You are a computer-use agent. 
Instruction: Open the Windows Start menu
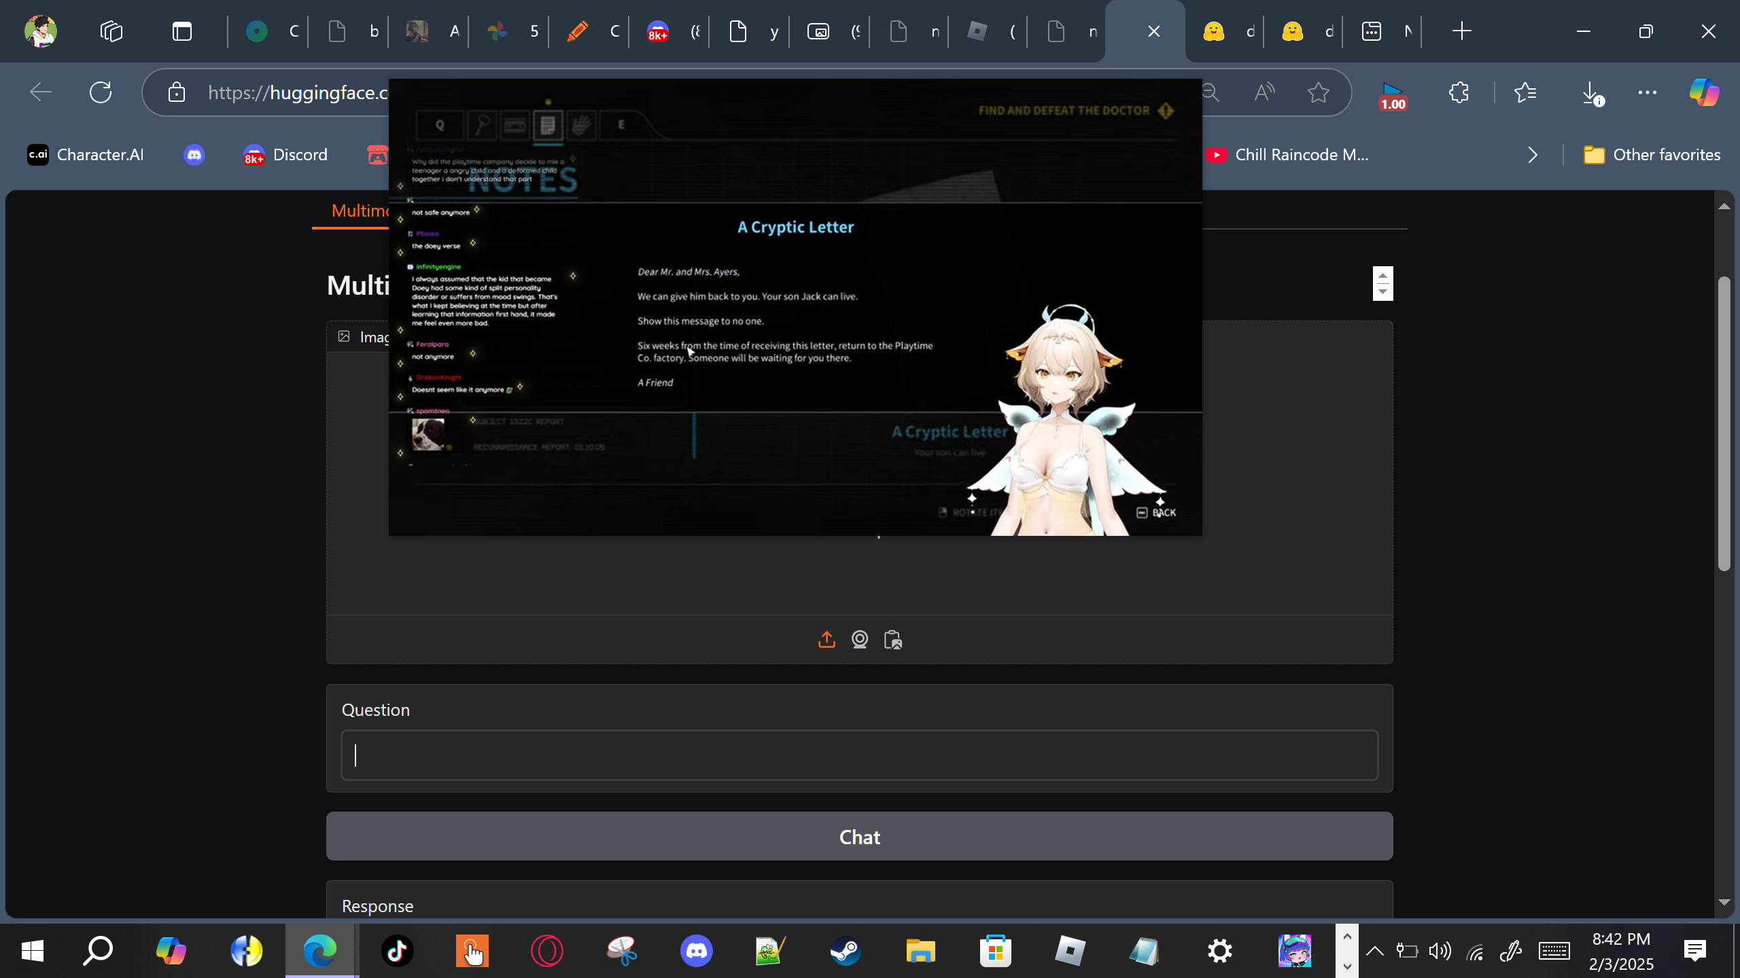point(33,951)
